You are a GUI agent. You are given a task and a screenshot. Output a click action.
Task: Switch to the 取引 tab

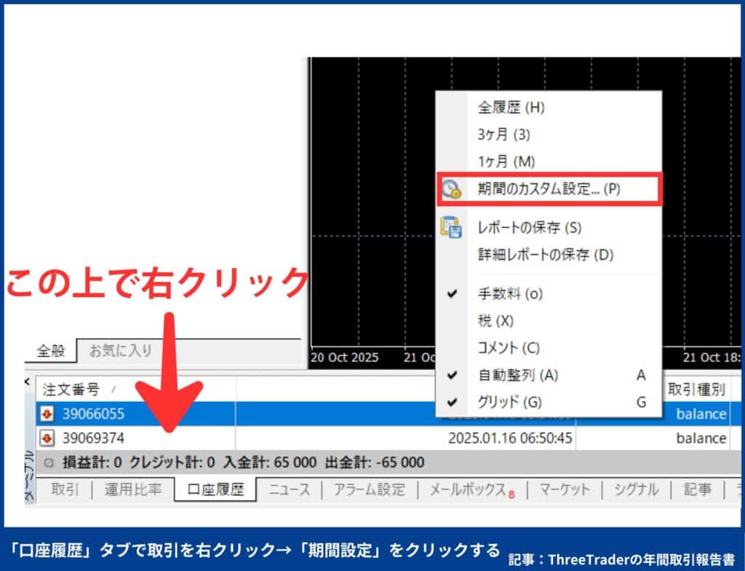(65, 490)
